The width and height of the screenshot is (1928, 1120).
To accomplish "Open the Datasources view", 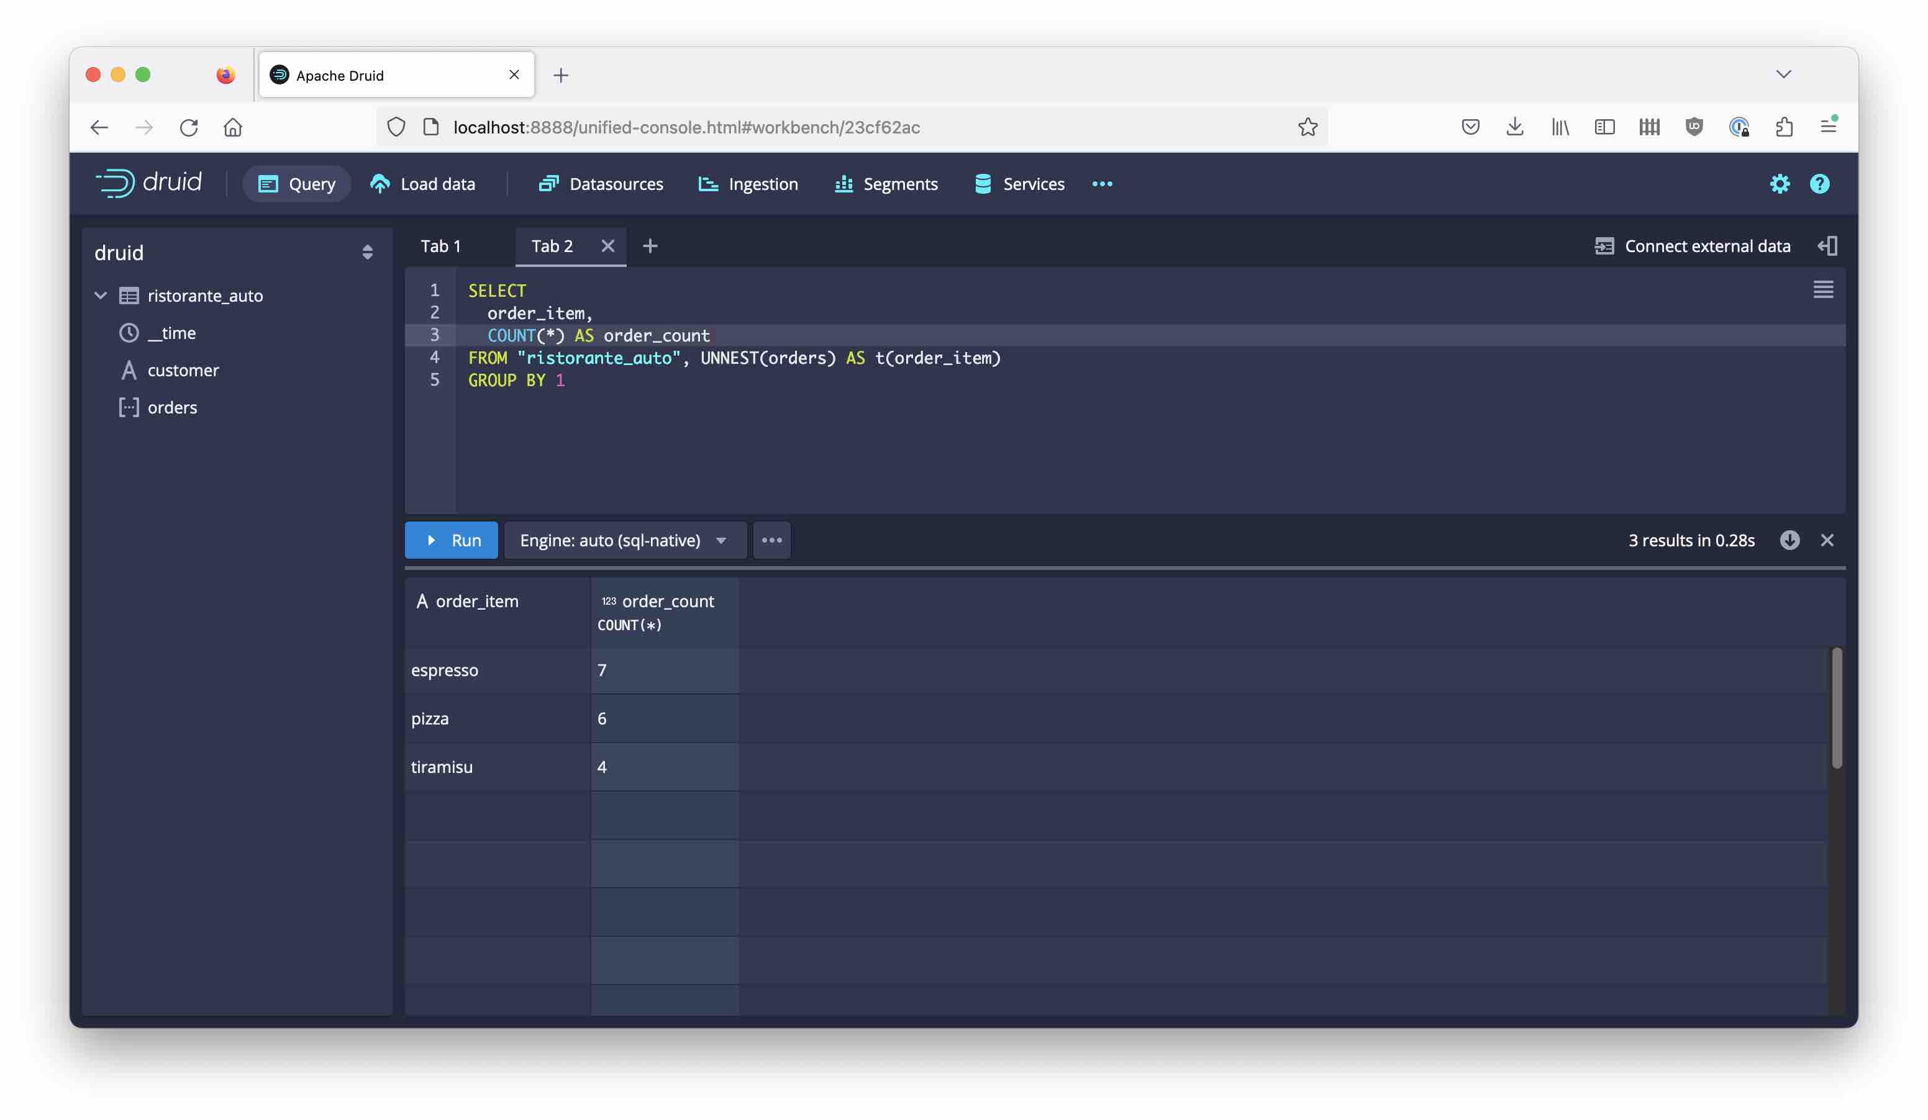I will click(x=601, y=184).
